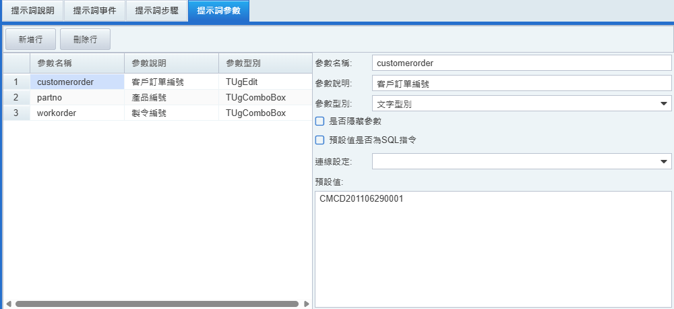Select the customerorder cell in the table
This screenshot has height=309, width=674.
[x=77, y=82]
